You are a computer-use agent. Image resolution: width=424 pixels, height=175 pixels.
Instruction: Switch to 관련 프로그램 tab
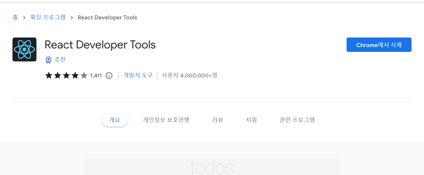[297, 120]
